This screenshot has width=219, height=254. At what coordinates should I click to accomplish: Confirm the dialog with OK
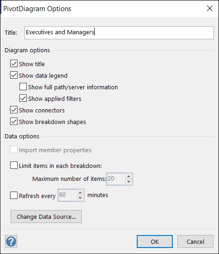point(155,242)
